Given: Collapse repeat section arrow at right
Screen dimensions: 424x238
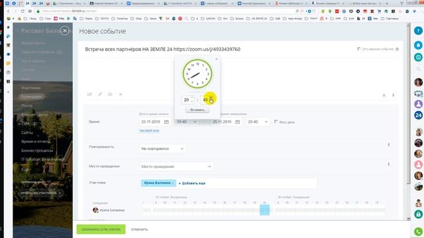Looking at the screenshot, I should pos(389,145).
